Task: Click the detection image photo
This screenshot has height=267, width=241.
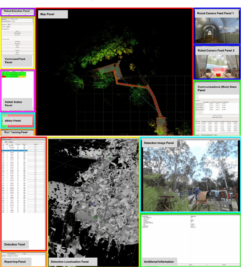Action: [x=190, y=177]
